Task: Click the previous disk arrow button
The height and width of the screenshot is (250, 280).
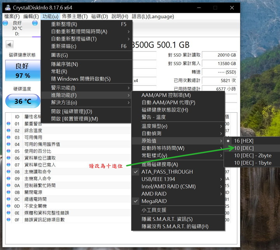Action: coord(9,44)
